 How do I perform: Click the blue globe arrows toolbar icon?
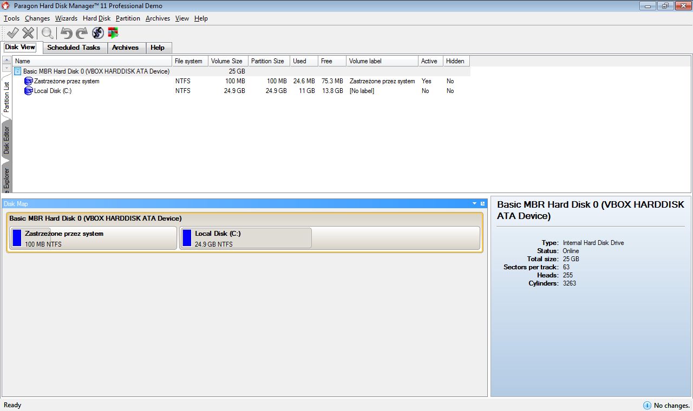(x=97, y=33)
